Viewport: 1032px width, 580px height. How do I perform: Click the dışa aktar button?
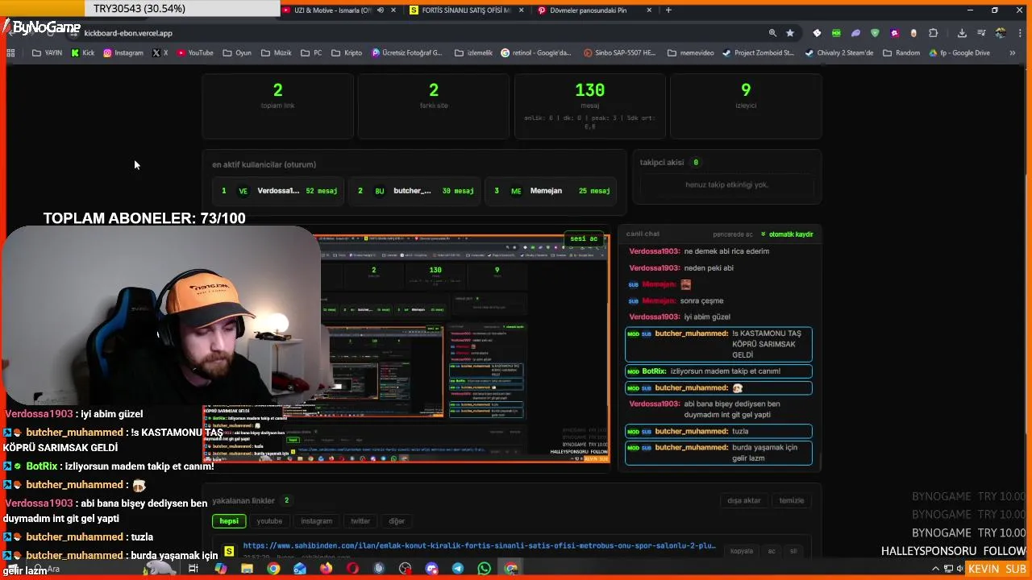[x=744, y=500]
